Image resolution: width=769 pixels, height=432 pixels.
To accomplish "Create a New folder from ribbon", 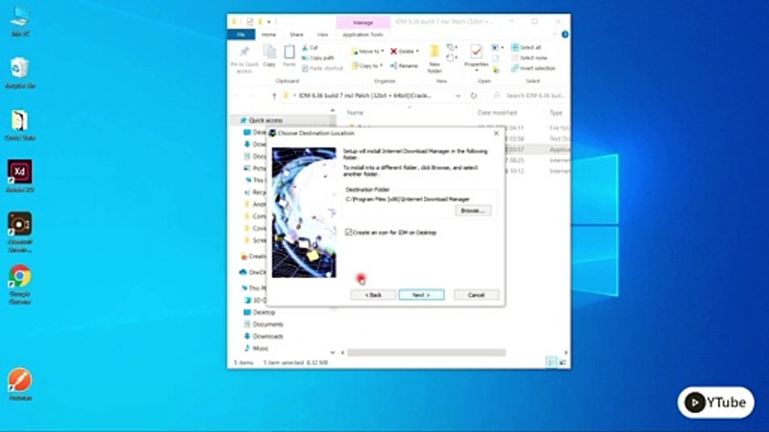I will (x=434, y=59).
